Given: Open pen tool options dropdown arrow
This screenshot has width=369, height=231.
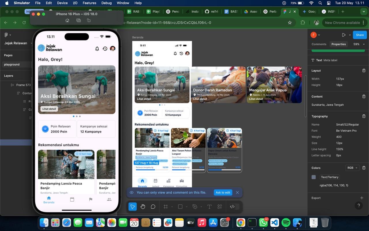Looking at the screenshot, I should (201, 207).
